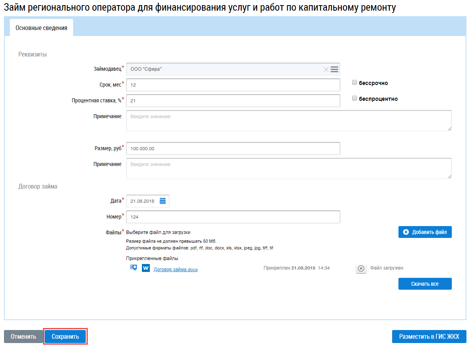Enable the бессрочно checkbox
Screen dimensions: 470x347
pyautogui.click(x=355, y=83)
